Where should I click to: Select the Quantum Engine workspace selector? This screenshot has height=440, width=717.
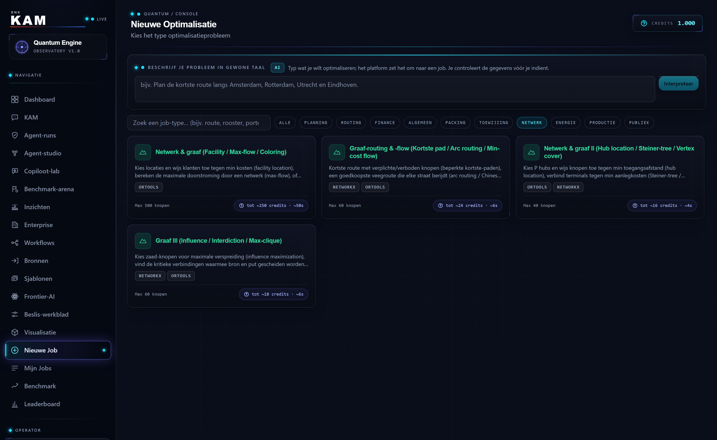click(58, 47)
